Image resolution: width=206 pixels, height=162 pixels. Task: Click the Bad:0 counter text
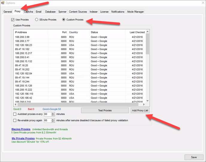click(x=31, y=109)
